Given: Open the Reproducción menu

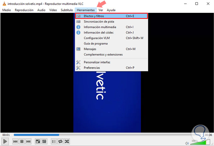Looking at the screenshot, I should point(24,10).
